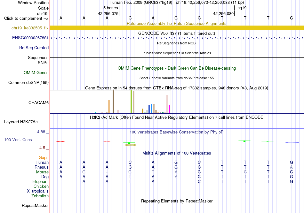Open the 100 Vert. Cons label

[x=18, y=140]
